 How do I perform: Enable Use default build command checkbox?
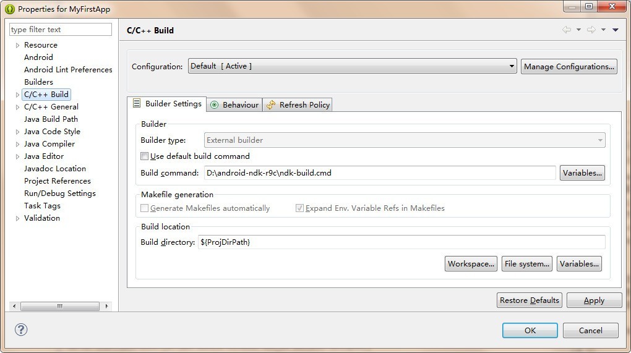coord(145,156)
